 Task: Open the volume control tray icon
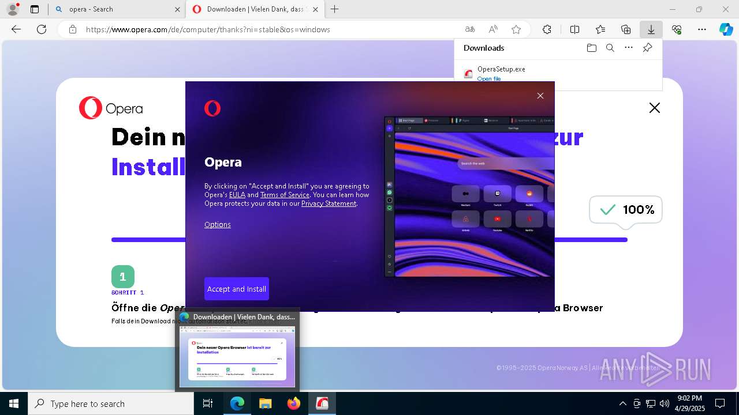(665, 403)
